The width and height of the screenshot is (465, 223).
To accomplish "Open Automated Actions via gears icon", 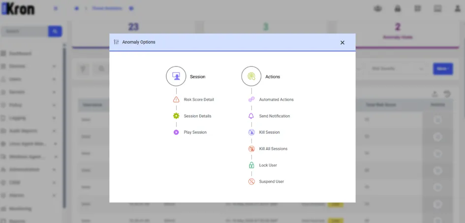I will click(x=251, y=99).
